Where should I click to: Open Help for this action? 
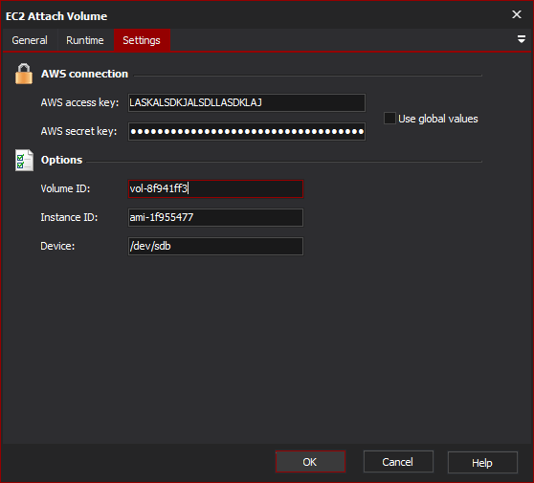(x=482, y=463)
